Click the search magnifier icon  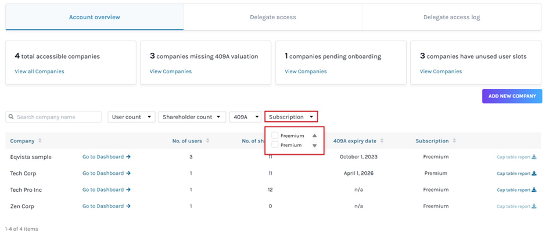tap(11, 117)
